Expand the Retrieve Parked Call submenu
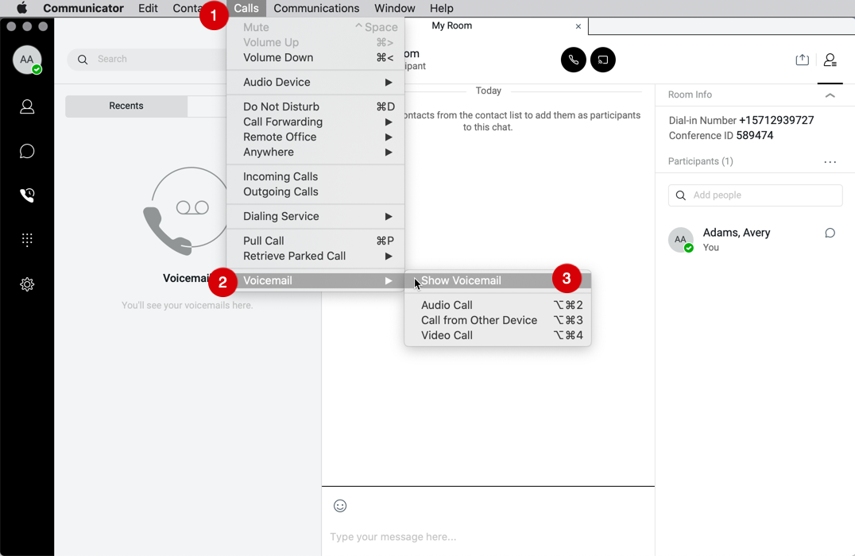This screenshot has height=556, width=855. pos(315,257)
